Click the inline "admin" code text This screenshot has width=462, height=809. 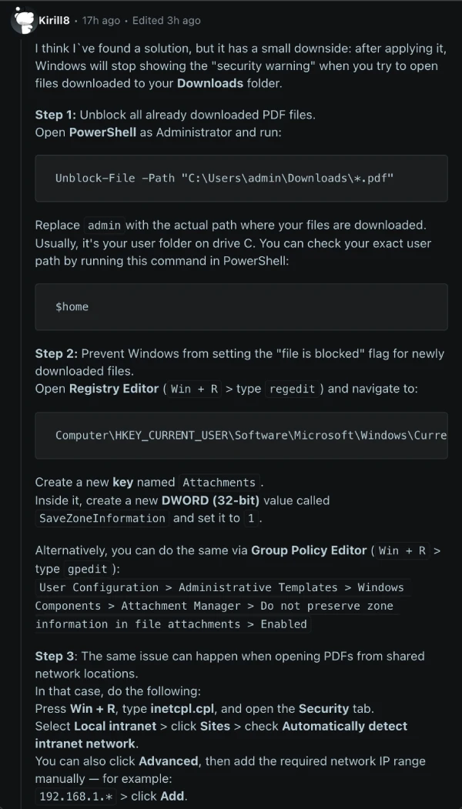[103, 226]
